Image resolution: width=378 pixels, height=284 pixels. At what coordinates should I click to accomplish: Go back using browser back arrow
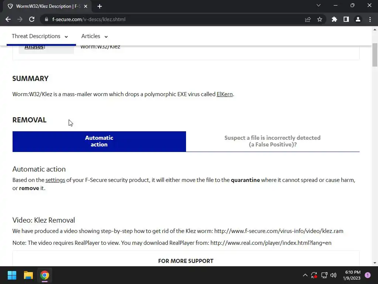click(8, 19)
